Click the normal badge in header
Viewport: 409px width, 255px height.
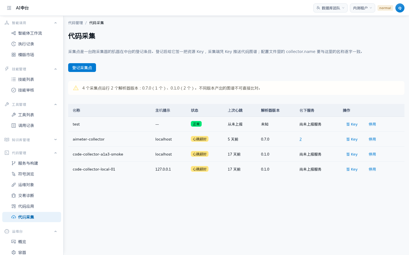click(385, 8)
